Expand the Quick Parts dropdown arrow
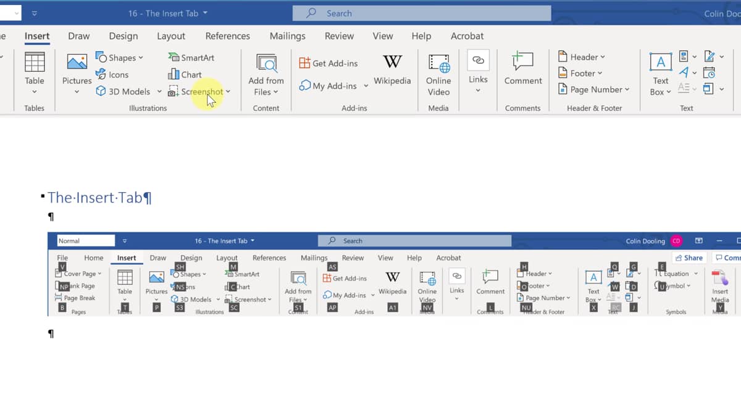Image resolution: width=741 pixels, height=416 pixels. click(694, 57)
